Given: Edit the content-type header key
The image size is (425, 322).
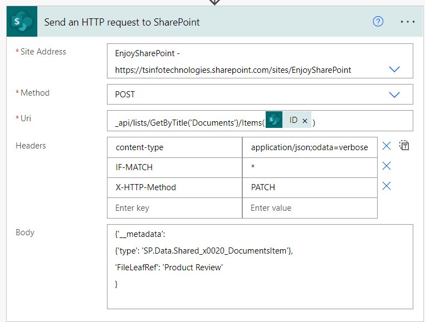Looking at the screenshot, I should point(174,147).
